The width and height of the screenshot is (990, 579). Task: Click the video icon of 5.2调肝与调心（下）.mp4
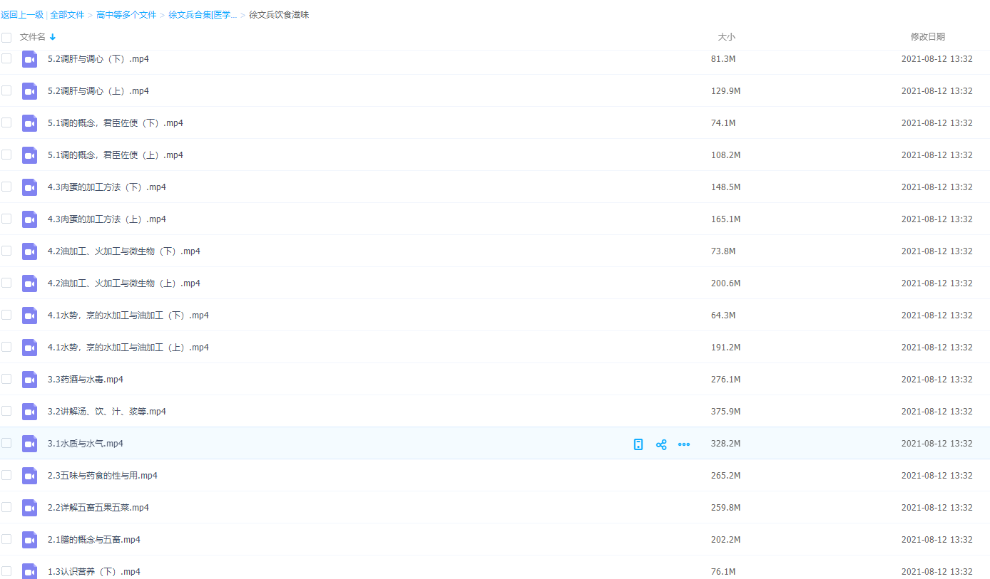[29, 59]
